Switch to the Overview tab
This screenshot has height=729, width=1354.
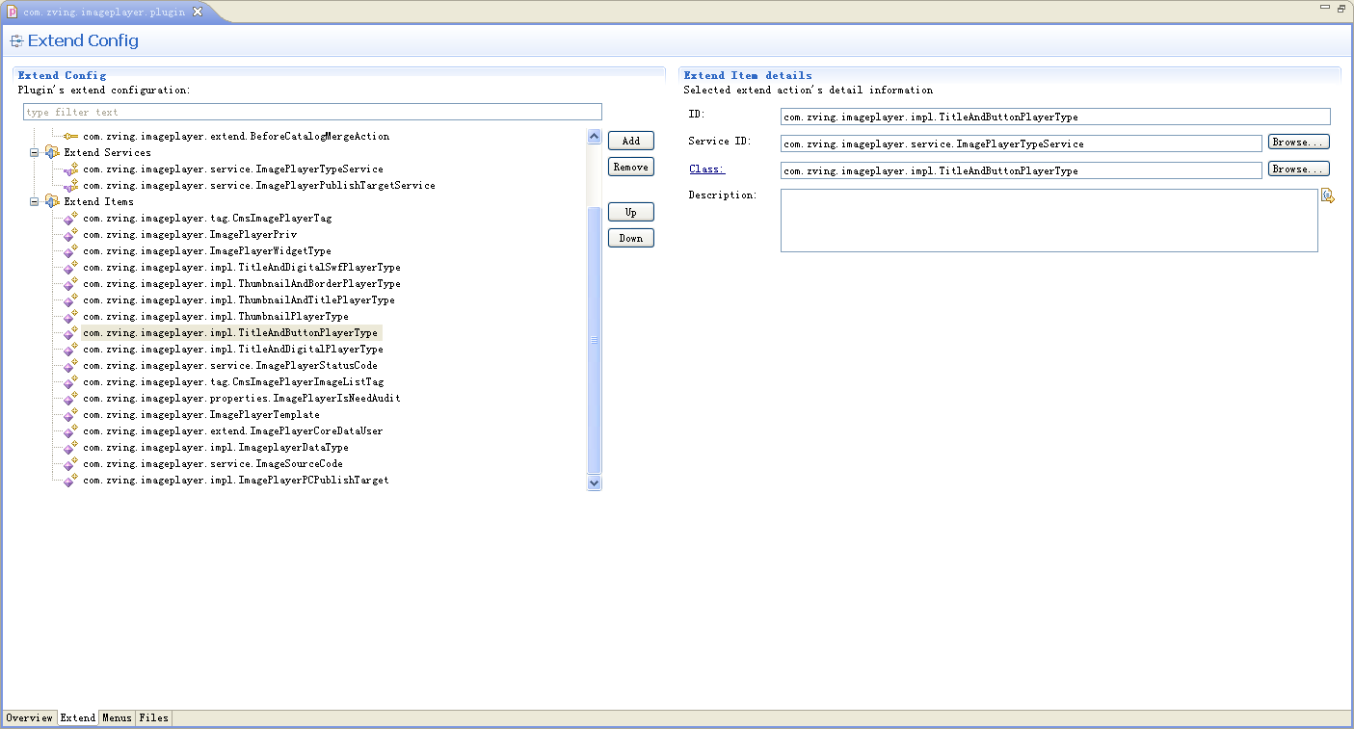(29, 718)
